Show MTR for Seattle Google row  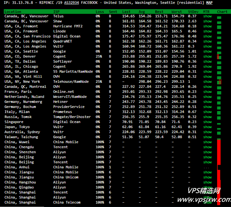(208, 51)
